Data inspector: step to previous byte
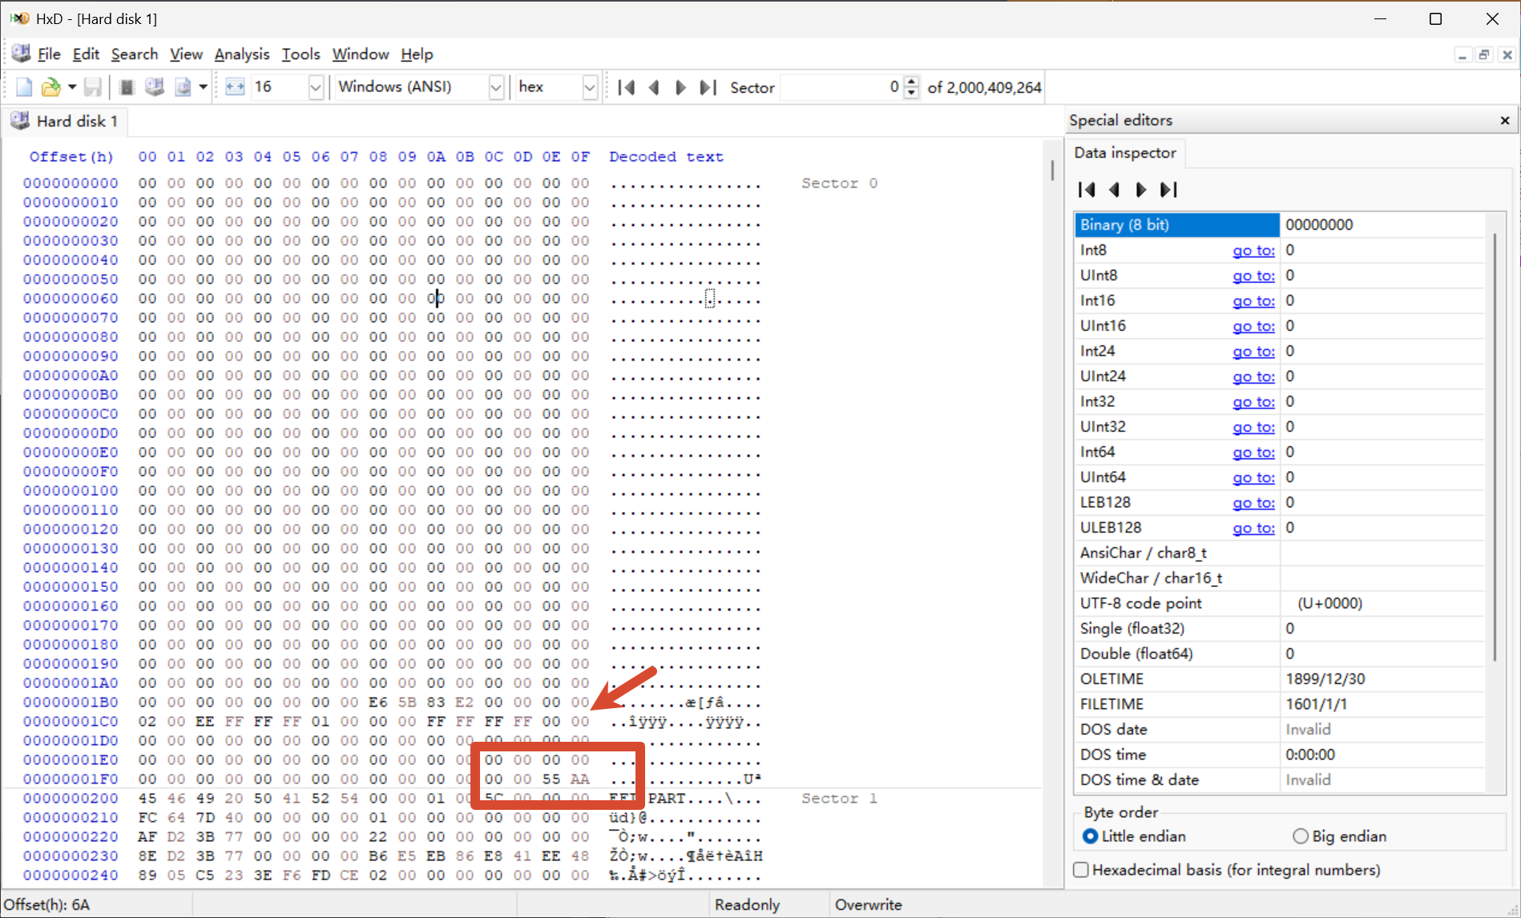 (1114, 190)
